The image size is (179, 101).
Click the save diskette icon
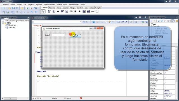click(13, 8)
